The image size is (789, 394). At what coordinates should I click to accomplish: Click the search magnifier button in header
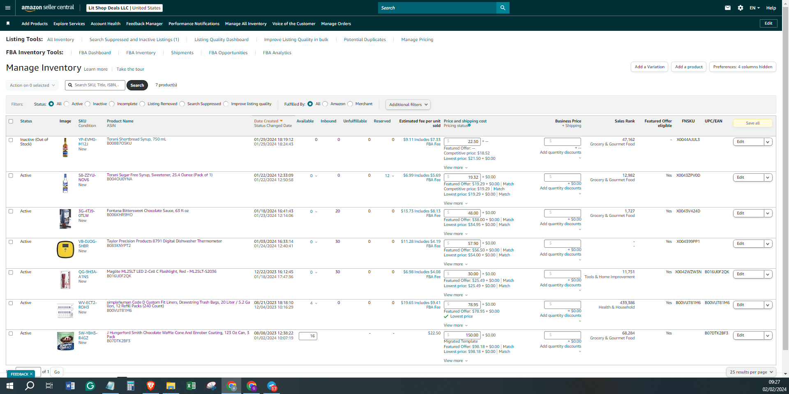pyautogui.click(x=503, y=8)
